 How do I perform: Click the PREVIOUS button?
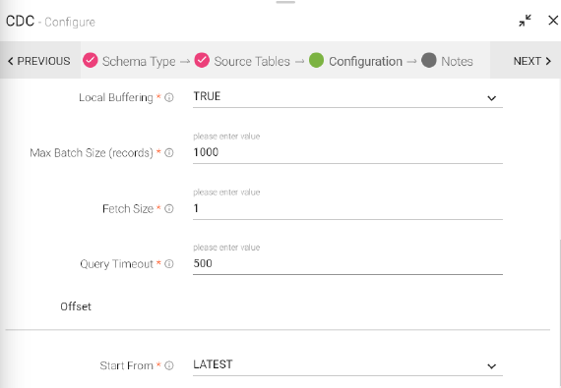[x=39, y=61]
